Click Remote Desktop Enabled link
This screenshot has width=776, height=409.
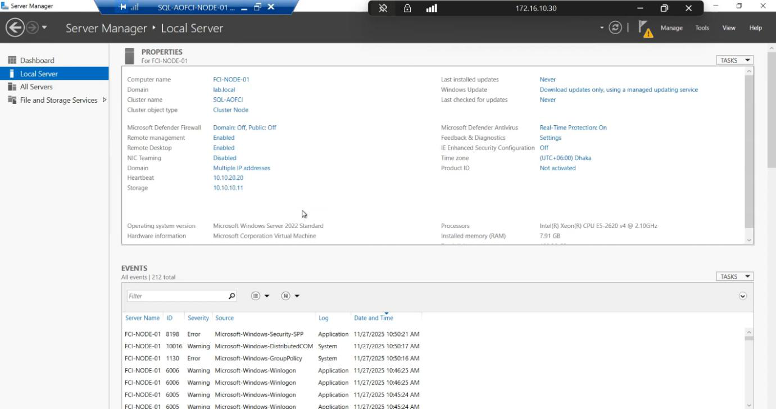(x=224, y=148)
